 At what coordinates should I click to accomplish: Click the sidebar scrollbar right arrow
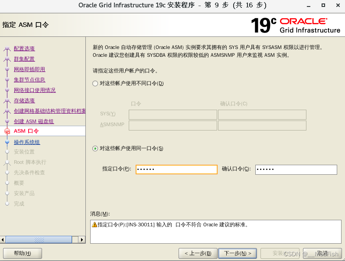(x=81, y=240)
